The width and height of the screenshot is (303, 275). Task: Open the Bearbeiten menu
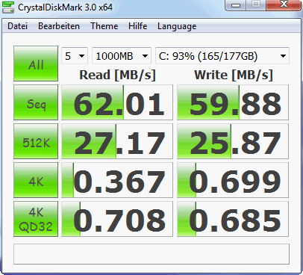[x=59, y=26]
